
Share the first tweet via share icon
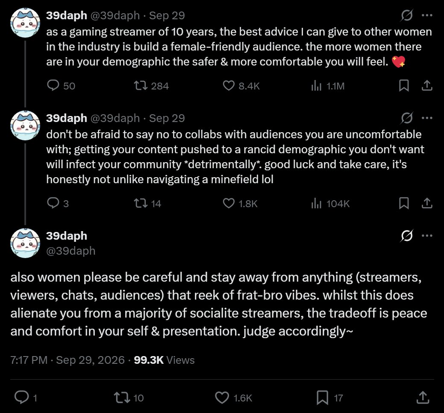[427, 85]
